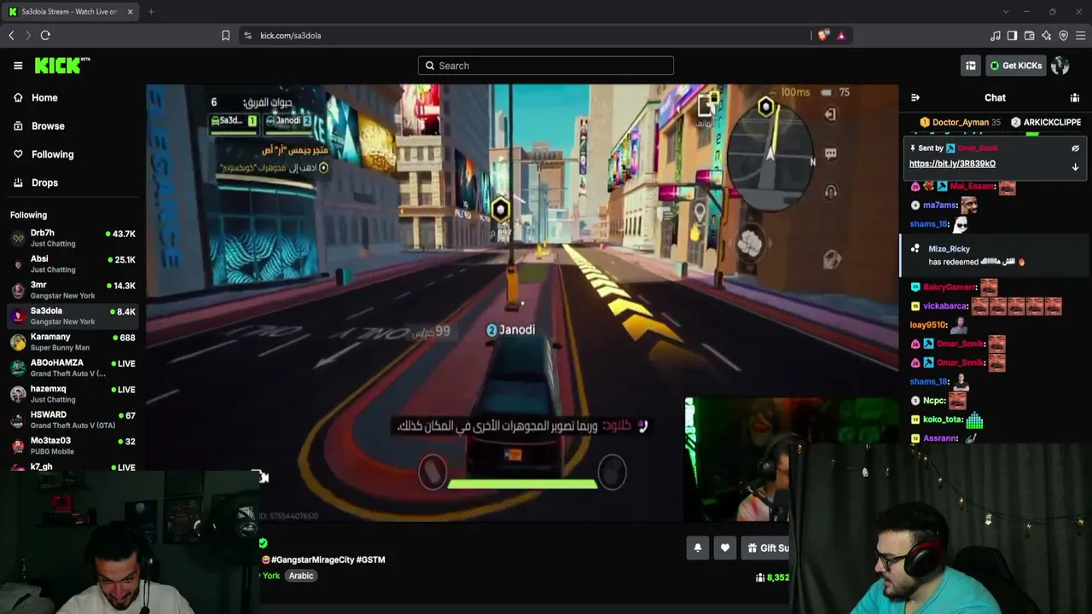
Task: Go back in the browser
Action: (12, 35)
